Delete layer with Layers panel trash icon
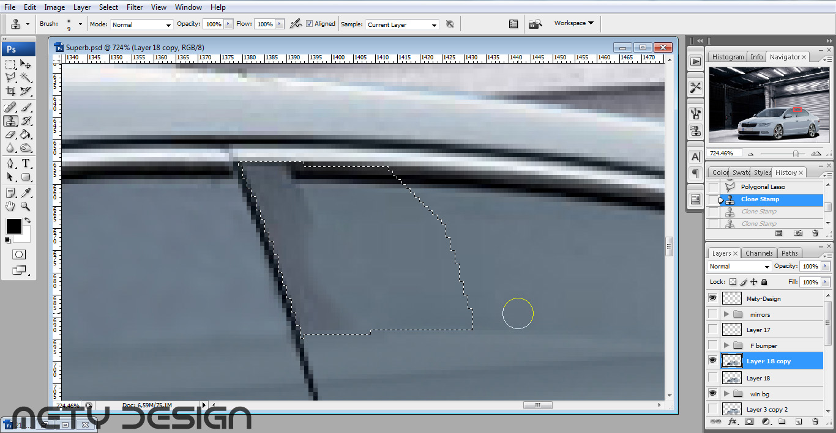This screenshot has height=433, width=836. pyautogui.click(x=815, y=421)
